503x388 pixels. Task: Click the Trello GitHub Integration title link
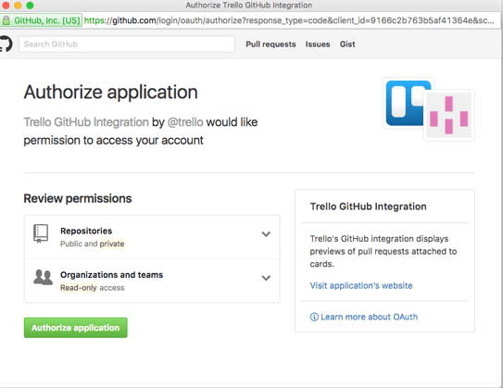click(86, 122)
